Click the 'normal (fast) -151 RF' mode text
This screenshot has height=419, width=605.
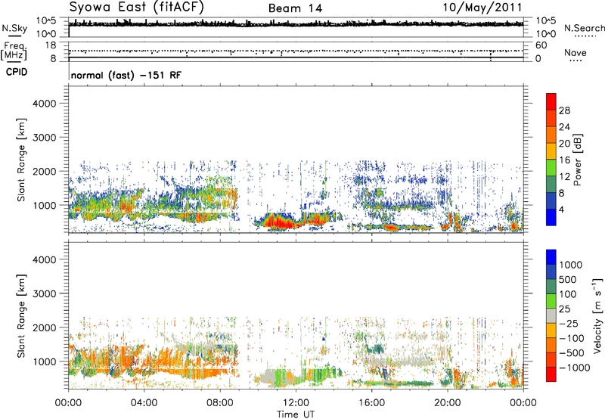point(126,75)
